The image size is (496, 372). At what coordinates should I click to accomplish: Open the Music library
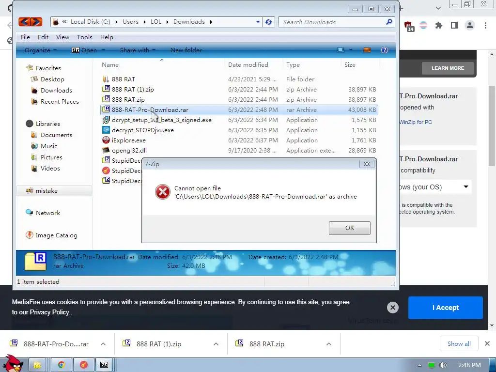(x=49, y=146)
